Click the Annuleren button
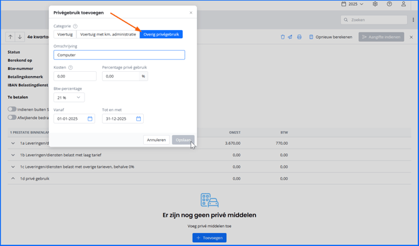 click(156, 140)
